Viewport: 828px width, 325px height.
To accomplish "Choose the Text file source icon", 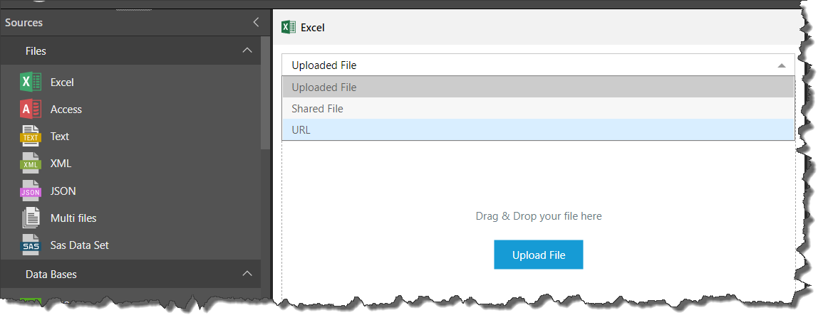I will click(x=31, y=137).
